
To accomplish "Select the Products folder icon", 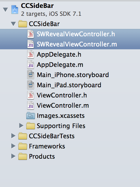I will (x=23, y=156).
